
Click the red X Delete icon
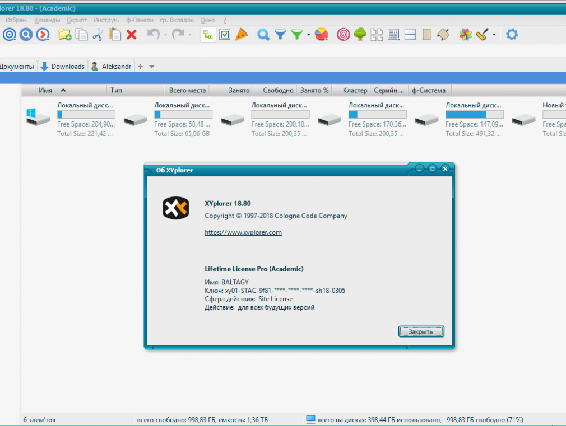click(131, 35)
